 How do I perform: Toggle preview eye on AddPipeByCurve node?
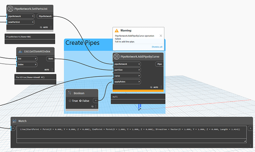[x=151, y=87]
